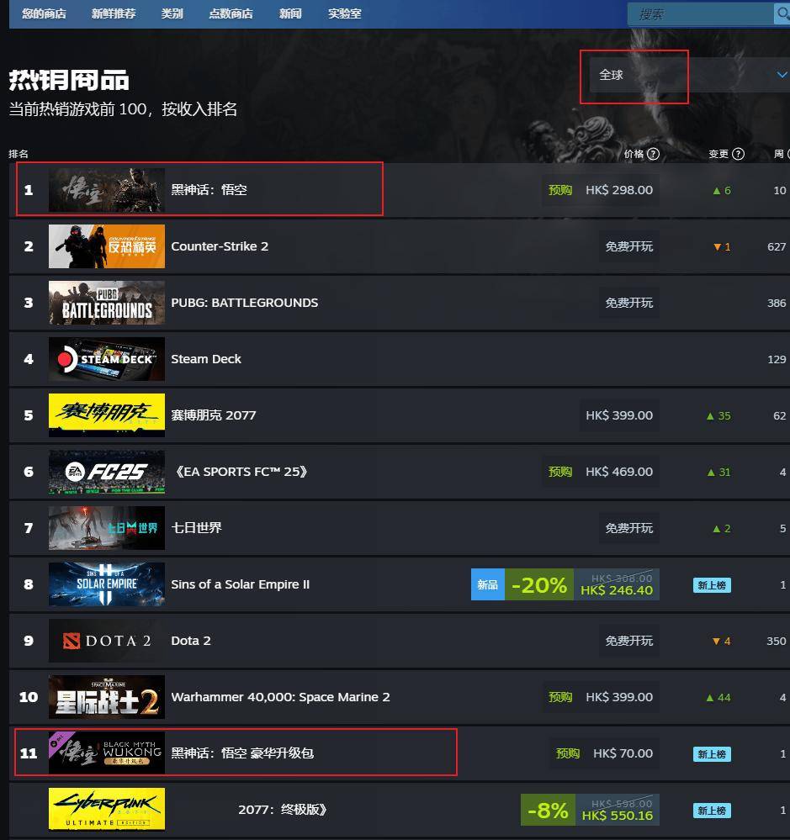This screenshot has width=790, height=840.
Task: Focus the 搜索 search input field
Action: pyautogui.click(x=701, y=14)
